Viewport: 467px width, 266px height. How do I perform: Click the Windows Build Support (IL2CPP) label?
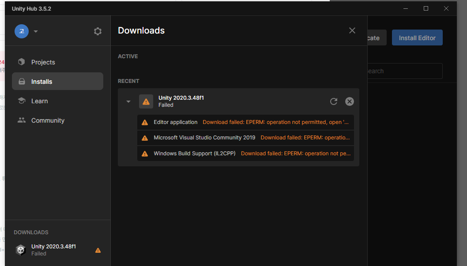195,154
